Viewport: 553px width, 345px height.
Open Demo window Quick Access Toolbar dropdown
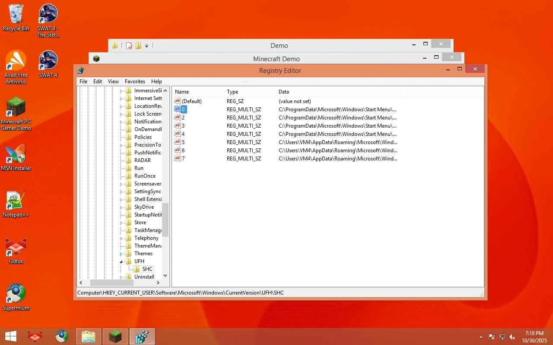click(x=147, y=46)
